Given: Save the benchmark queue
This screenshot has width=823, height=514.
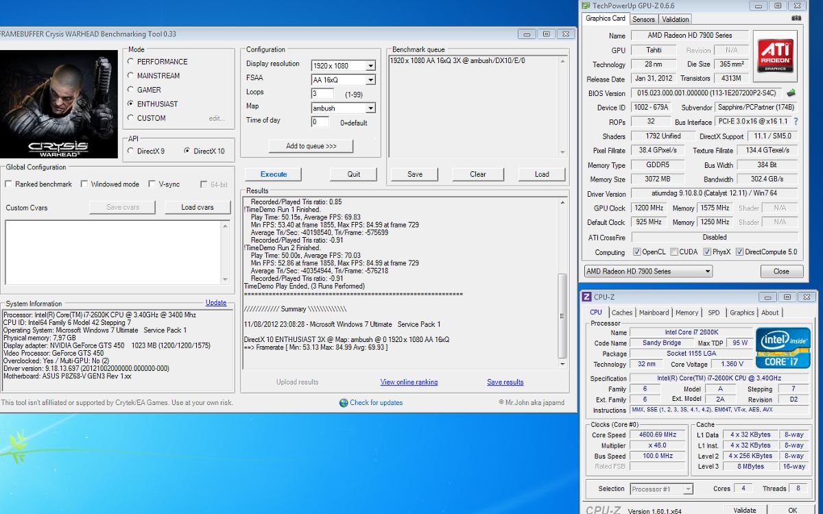Looking at the screenshot, I should click(415, 174).
